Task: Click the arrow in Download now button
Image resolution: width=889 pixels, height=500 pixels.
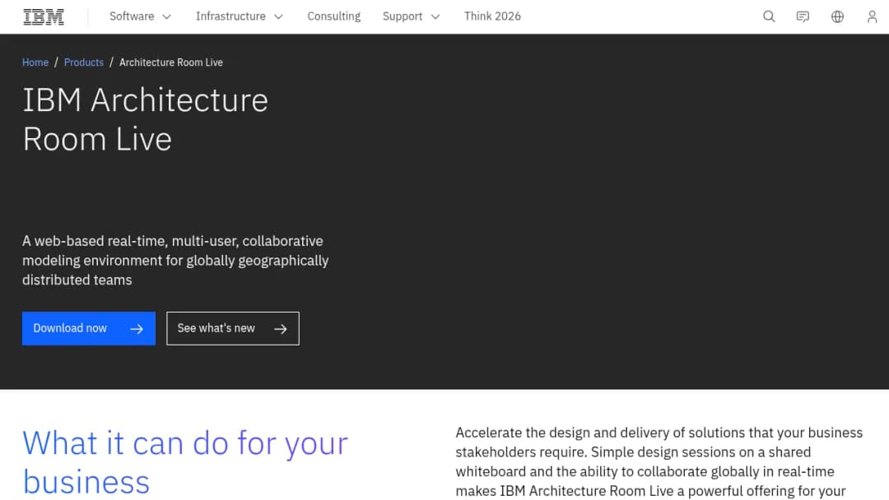Action: point(137,328)
